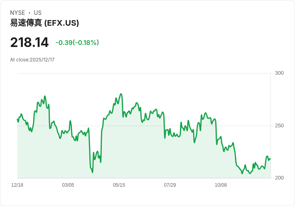295x206 pixels.
Task: Click the At close:2025/12/17 timestamp
Action: tap(32, 60)
